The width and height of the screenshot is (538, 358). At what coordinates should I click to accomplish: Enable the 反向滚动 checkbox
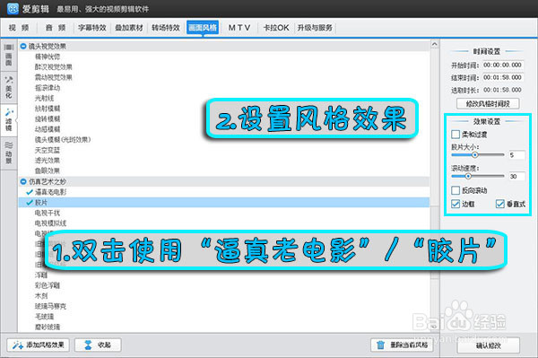point(456,190)
